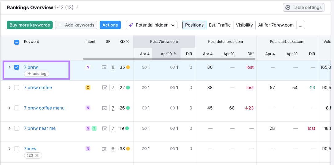
Task: Switch to the Est. Traffic tab
Action: (220, 25)
